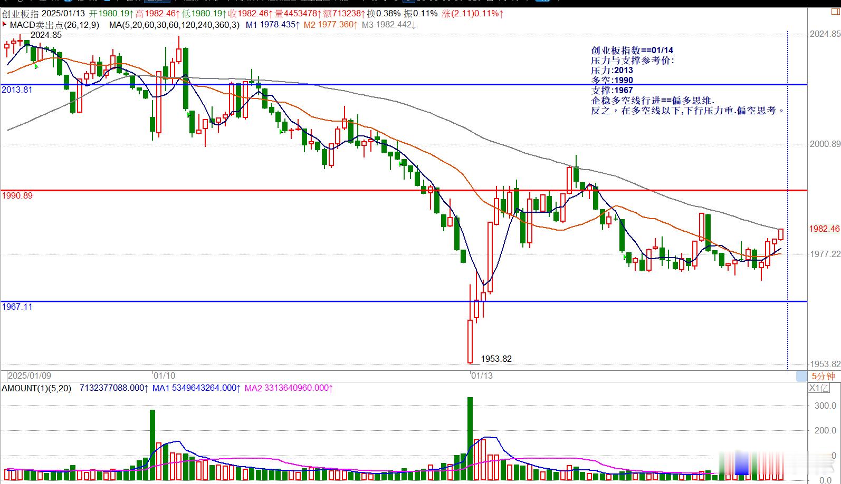Viewport: 841px width, 484px height.
Task: Click the 300.0 volume axis label
Action: [826, 406]
